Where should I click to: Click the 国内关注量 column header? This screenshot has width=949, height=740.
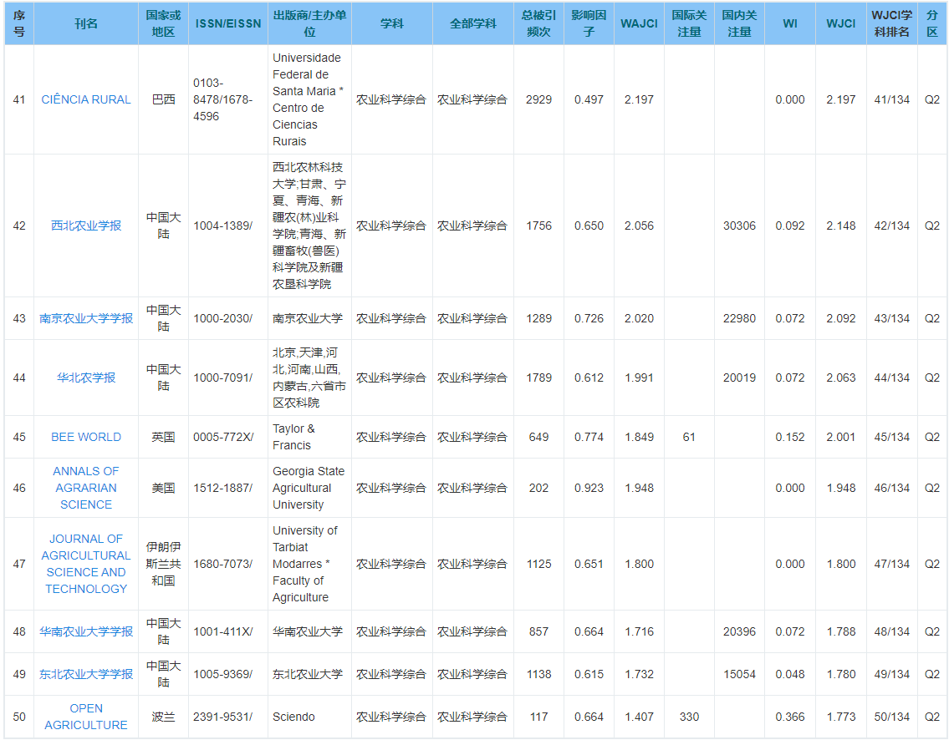coord(740,23)
